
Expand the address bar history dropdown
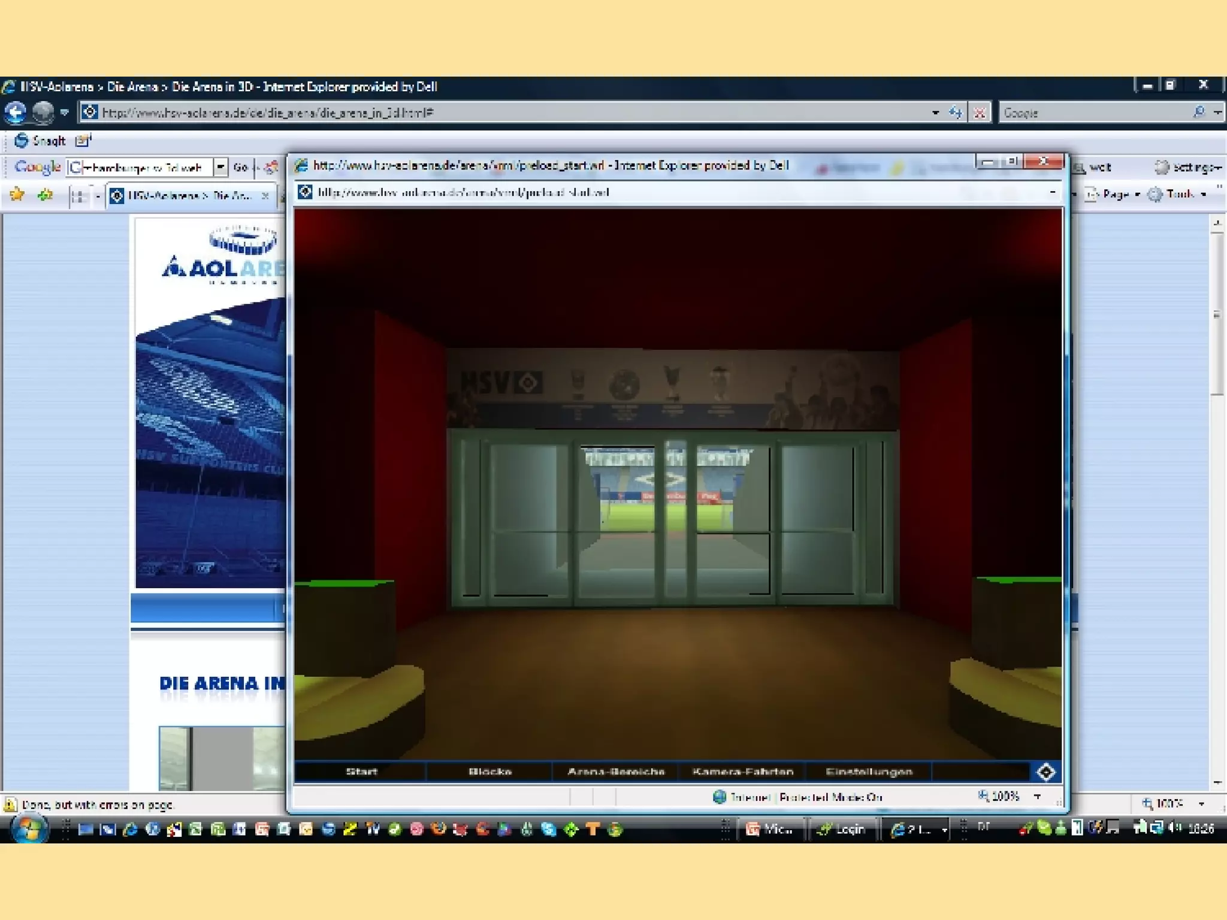(x=935, y=113)
